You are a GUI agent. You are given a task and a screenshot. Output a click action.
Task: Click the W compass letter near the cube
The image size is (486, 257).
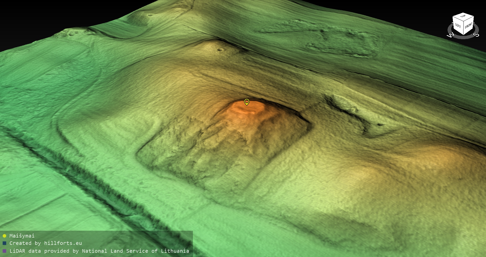click(451, 35)
